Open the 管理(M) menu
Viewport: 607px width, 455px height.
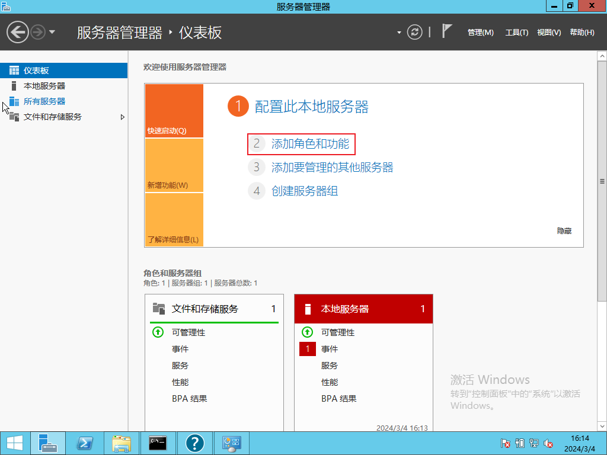pos(480,33)
